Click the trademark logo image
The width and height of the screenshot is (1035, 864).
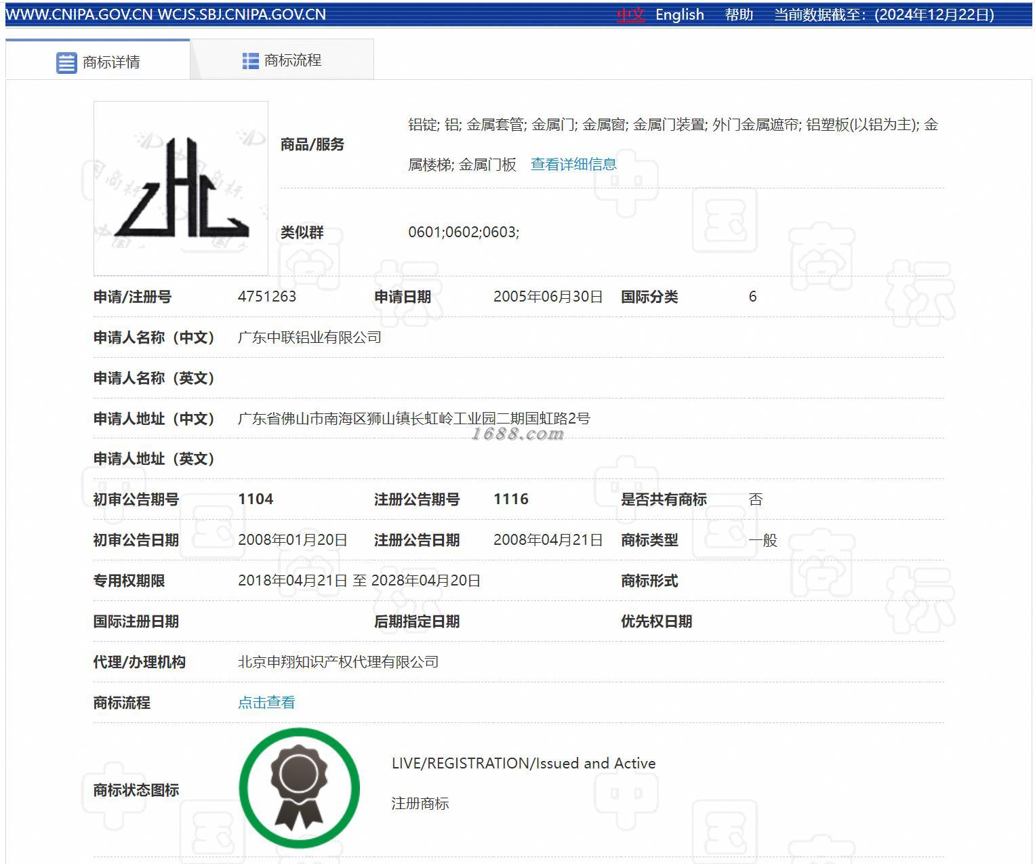point(181,188)
